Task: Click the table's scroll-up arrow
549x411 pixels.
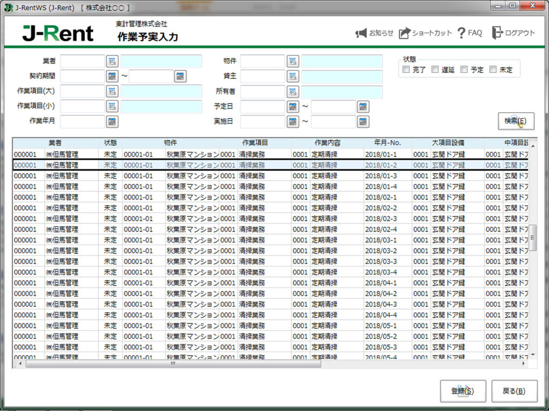Action: [x=533, y=146]
